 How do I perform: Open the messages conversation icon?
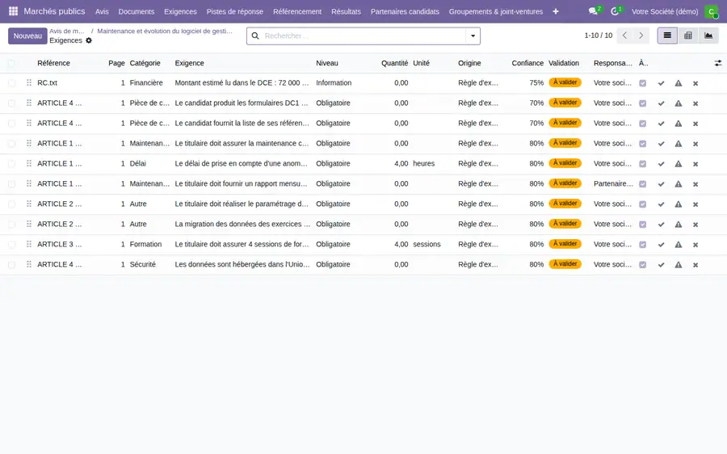coord(593,11)
